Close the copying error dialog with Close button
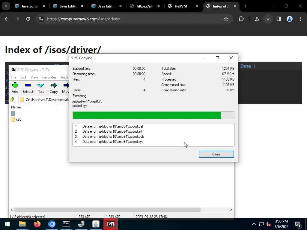Screen dimensions: 307x230 [216, 154]
